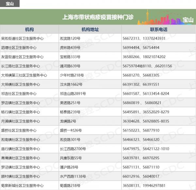
Task: Select phone 56479975、56421122-1010
Action: [x=146, y=149]
